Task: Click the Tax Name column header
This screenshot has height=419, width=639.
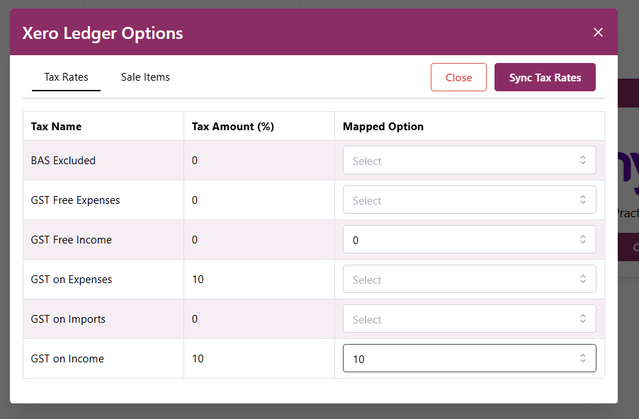Action: coord(56,127)
